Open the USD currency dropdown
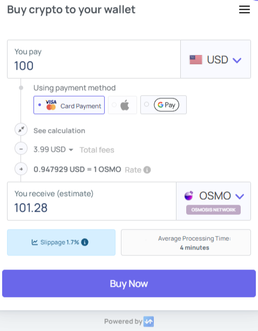258x331 pixels. click(x=215, y=59)
